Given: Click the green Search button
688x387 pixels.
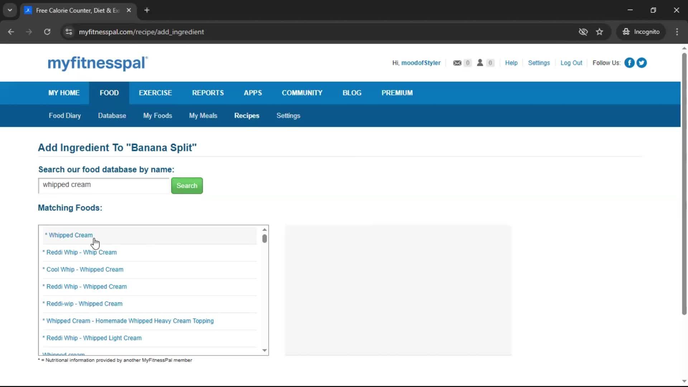Looking at the screenshot, I should [187, 186].
